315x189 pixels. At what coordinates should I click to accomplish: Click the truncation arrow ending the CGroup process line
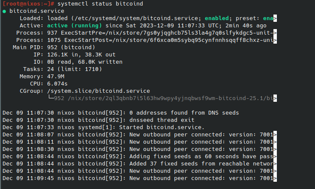[x=275, y=98]
